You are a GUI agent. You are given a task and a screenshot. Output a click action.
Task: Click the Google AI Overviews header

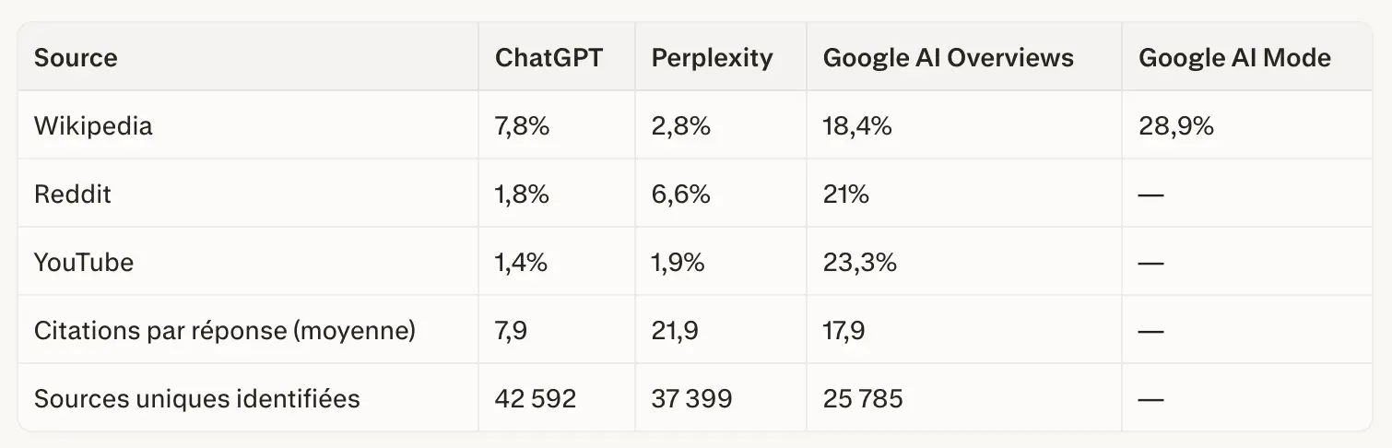948,58
